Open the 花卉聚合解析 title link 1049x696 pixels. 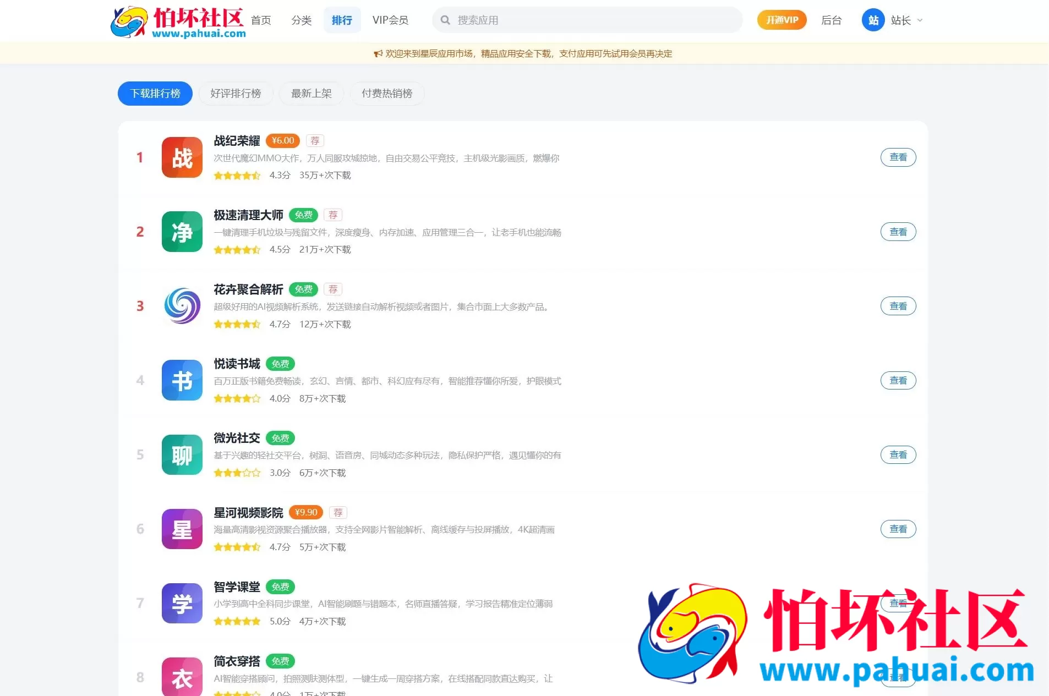pyautogui.click(x=248, y=289)
